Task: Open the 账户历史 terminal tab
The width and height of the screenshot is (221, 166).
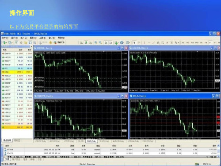Action: [16, 159]
